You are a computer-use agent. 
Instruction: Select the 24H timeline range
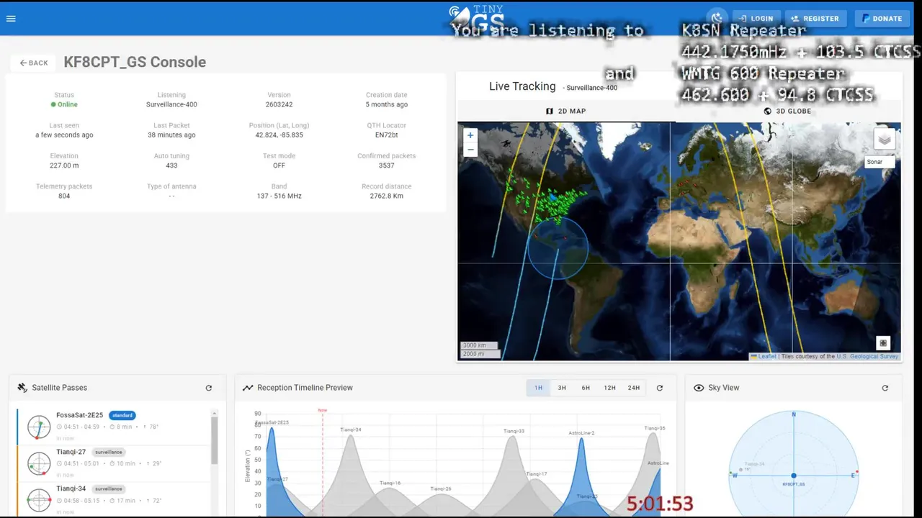pos(633,388)
